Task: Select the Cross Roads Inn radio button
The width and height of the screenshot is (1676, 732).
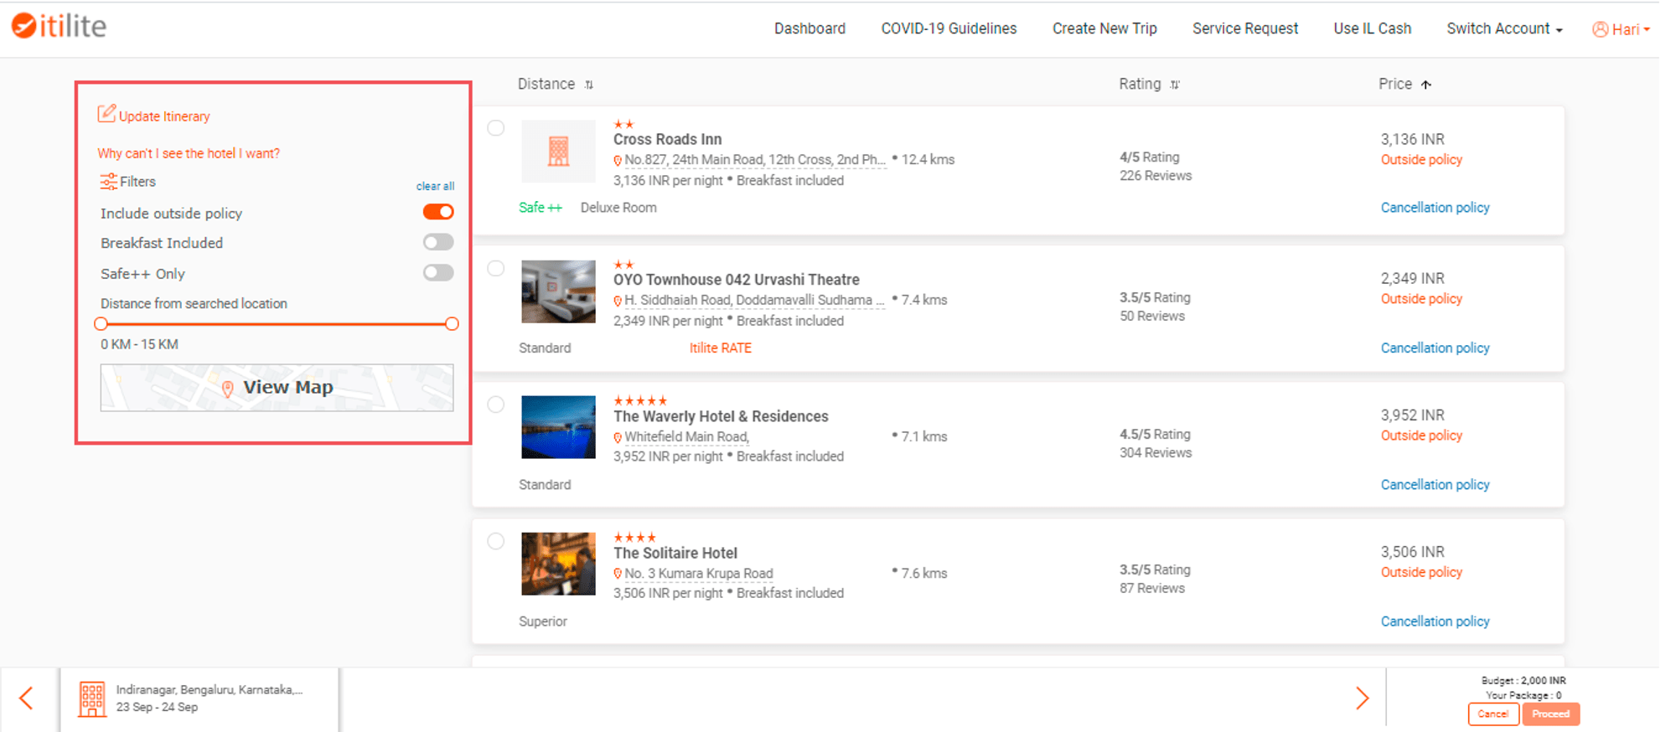Action: tap(496, 128)
